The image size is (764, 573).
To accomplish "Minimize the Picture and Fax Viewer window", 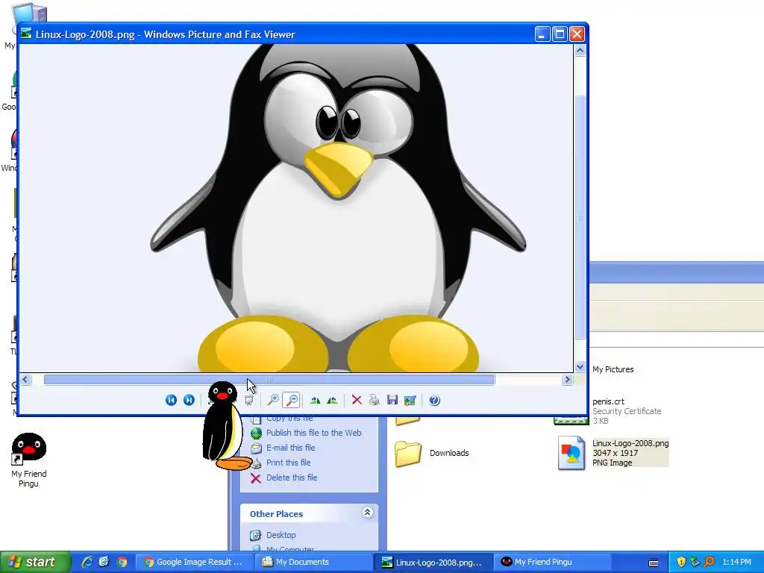I will coord(542,34).
